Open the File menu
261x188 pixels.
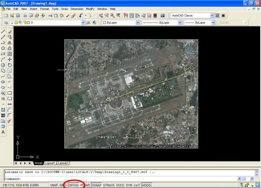point(8,9)
